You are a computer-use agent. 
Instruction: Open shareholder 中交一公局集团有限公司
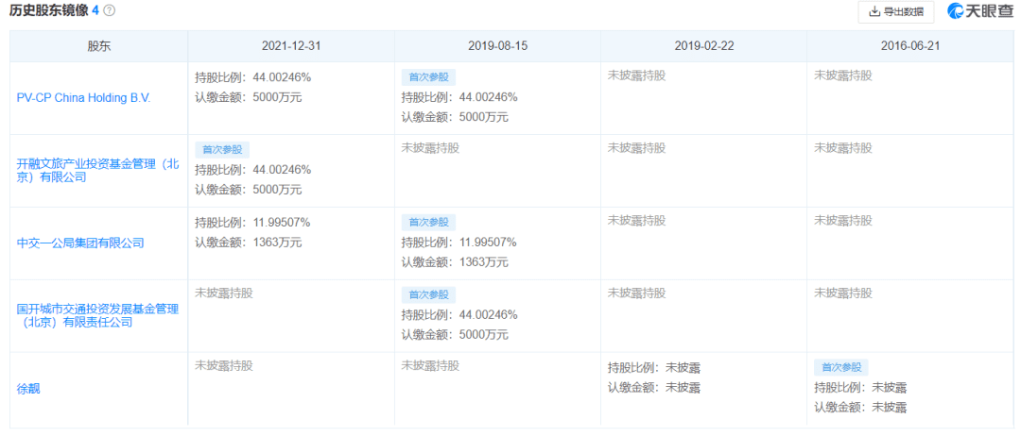80,243
